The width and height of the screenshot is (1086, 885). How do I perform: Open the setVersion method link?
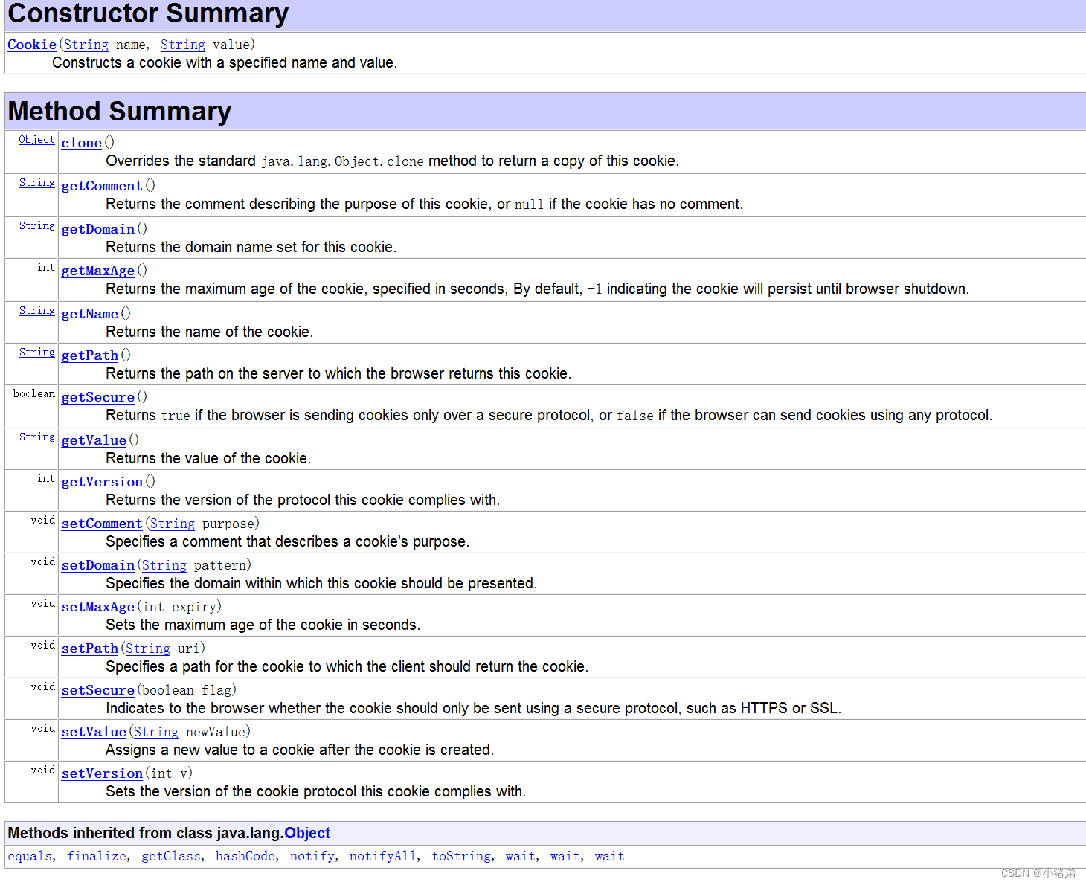coord(102,773)
